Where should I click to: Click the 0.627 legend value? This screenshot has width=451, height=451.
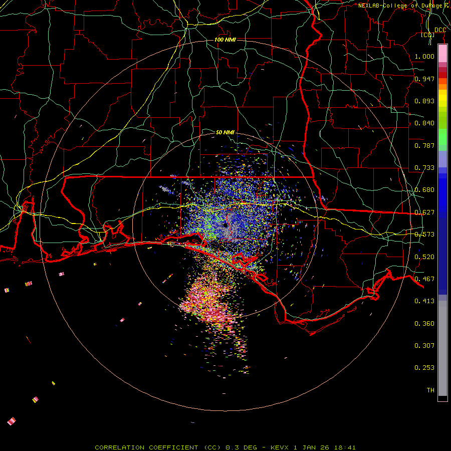424,212
